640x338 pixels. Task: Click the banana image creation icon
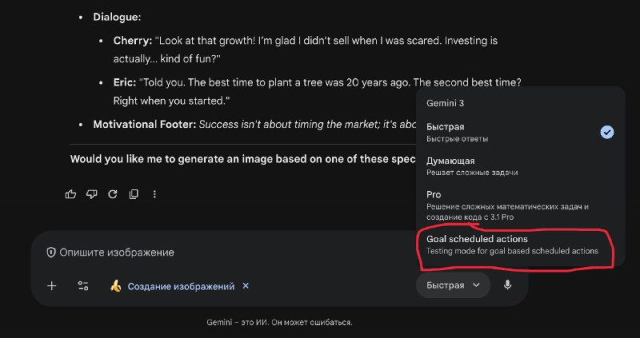click(x=116, y=286)
